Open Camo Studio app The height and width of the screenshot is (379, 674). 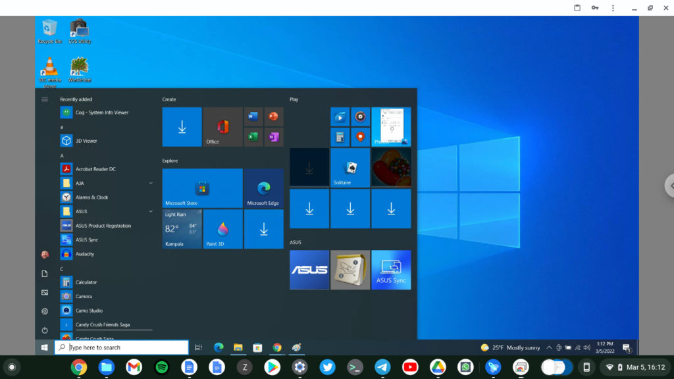(x=106, y=311)
